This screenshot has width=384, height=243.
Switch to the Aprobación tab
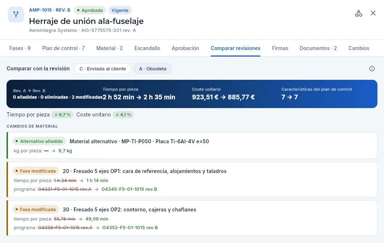[x=185, y=48]
